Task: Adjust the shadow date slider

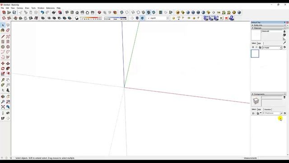Action: (x=91, y=18)
